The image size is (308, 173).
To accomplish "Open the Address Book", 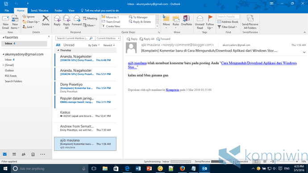I will (x=228, y=22).
